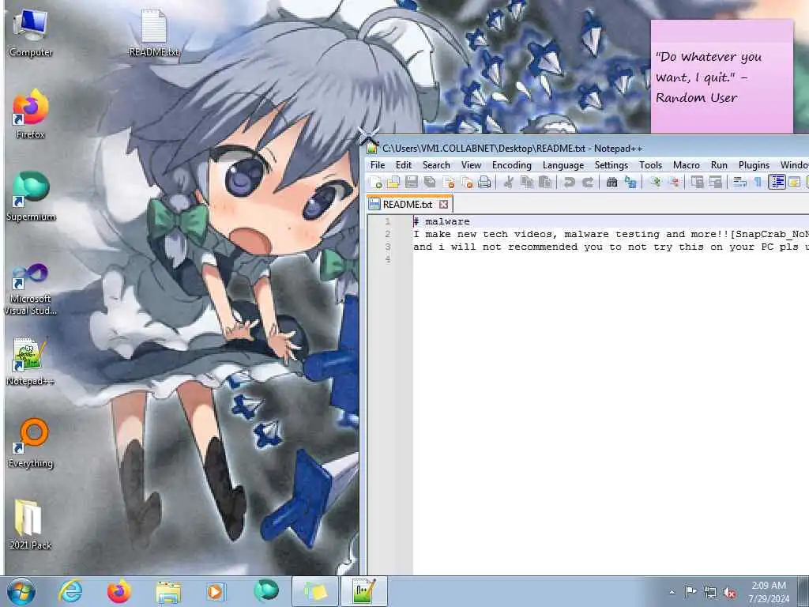Select the Microsoft Visual Studio desktop shortcut
The image size is (809, 607).
31,289
